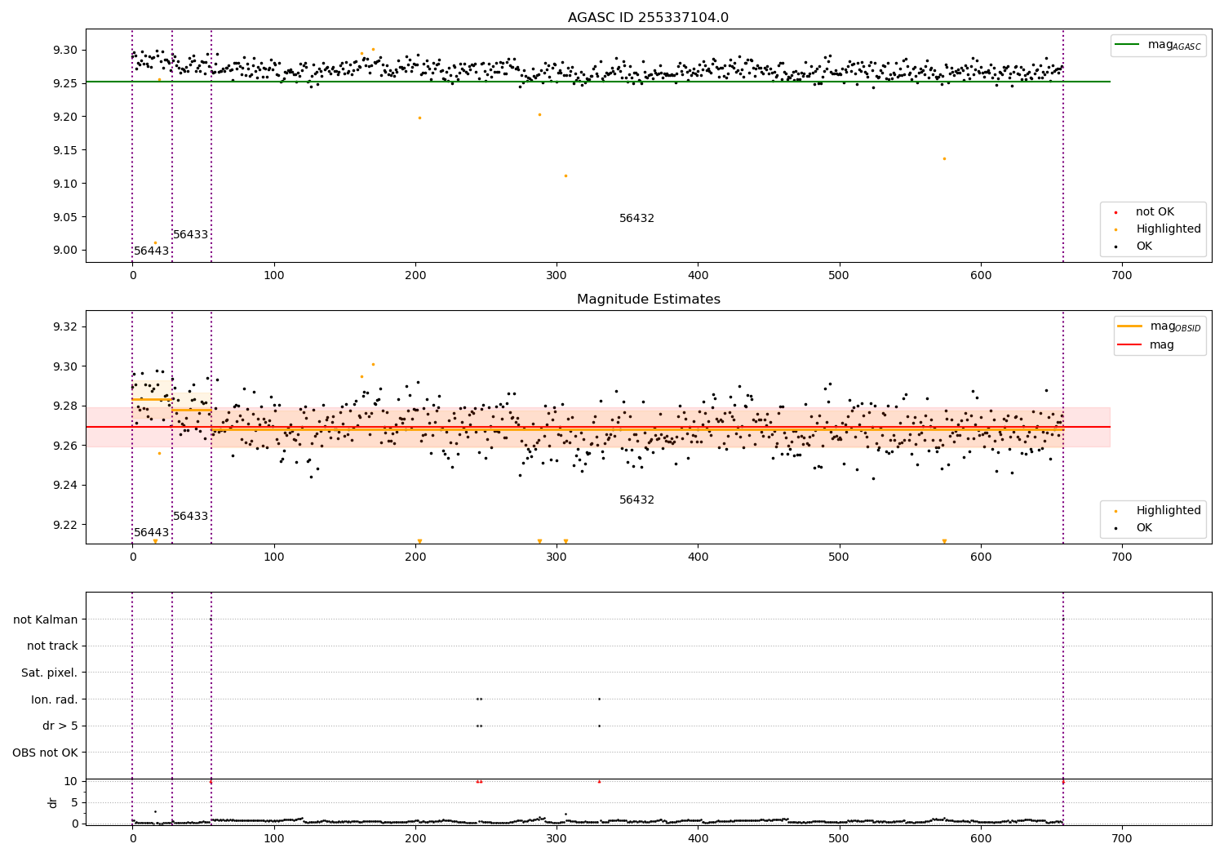This screenshot has height=857, width=1224.
Task: Click the 'Sat. pixel.' axis label
Action: point(49,673)
